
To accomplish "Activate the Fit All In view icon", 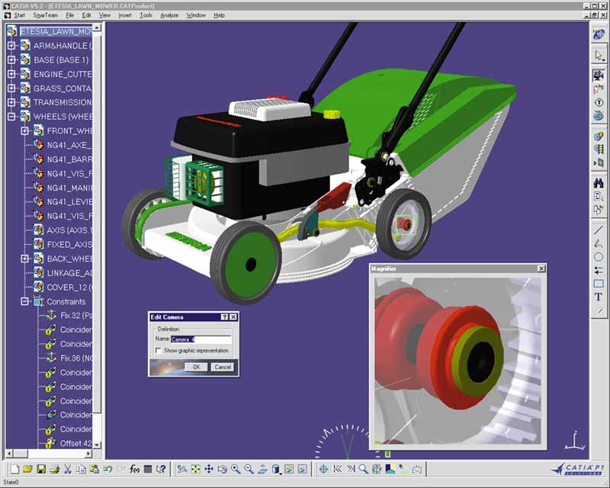I will click(x=196, y=469).
